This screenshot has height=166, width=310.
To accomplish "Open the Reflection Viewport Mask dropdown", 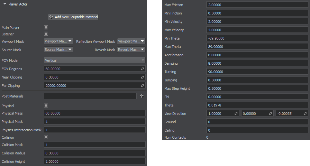I will pos(131,41).
